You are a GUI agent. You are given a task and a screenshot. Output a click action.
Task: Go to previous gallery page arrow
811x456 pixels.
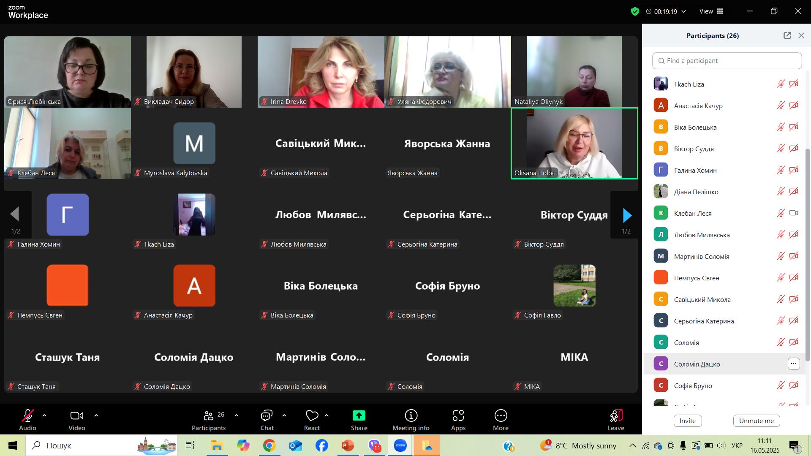pyautogui.click(x=15, y=214)
